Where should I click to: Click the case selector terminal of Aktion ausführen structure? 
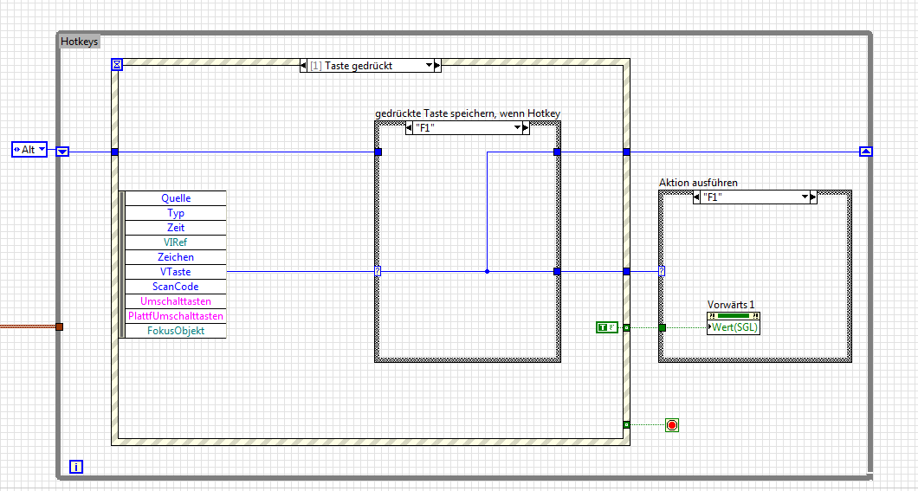(x=662, y=272)
